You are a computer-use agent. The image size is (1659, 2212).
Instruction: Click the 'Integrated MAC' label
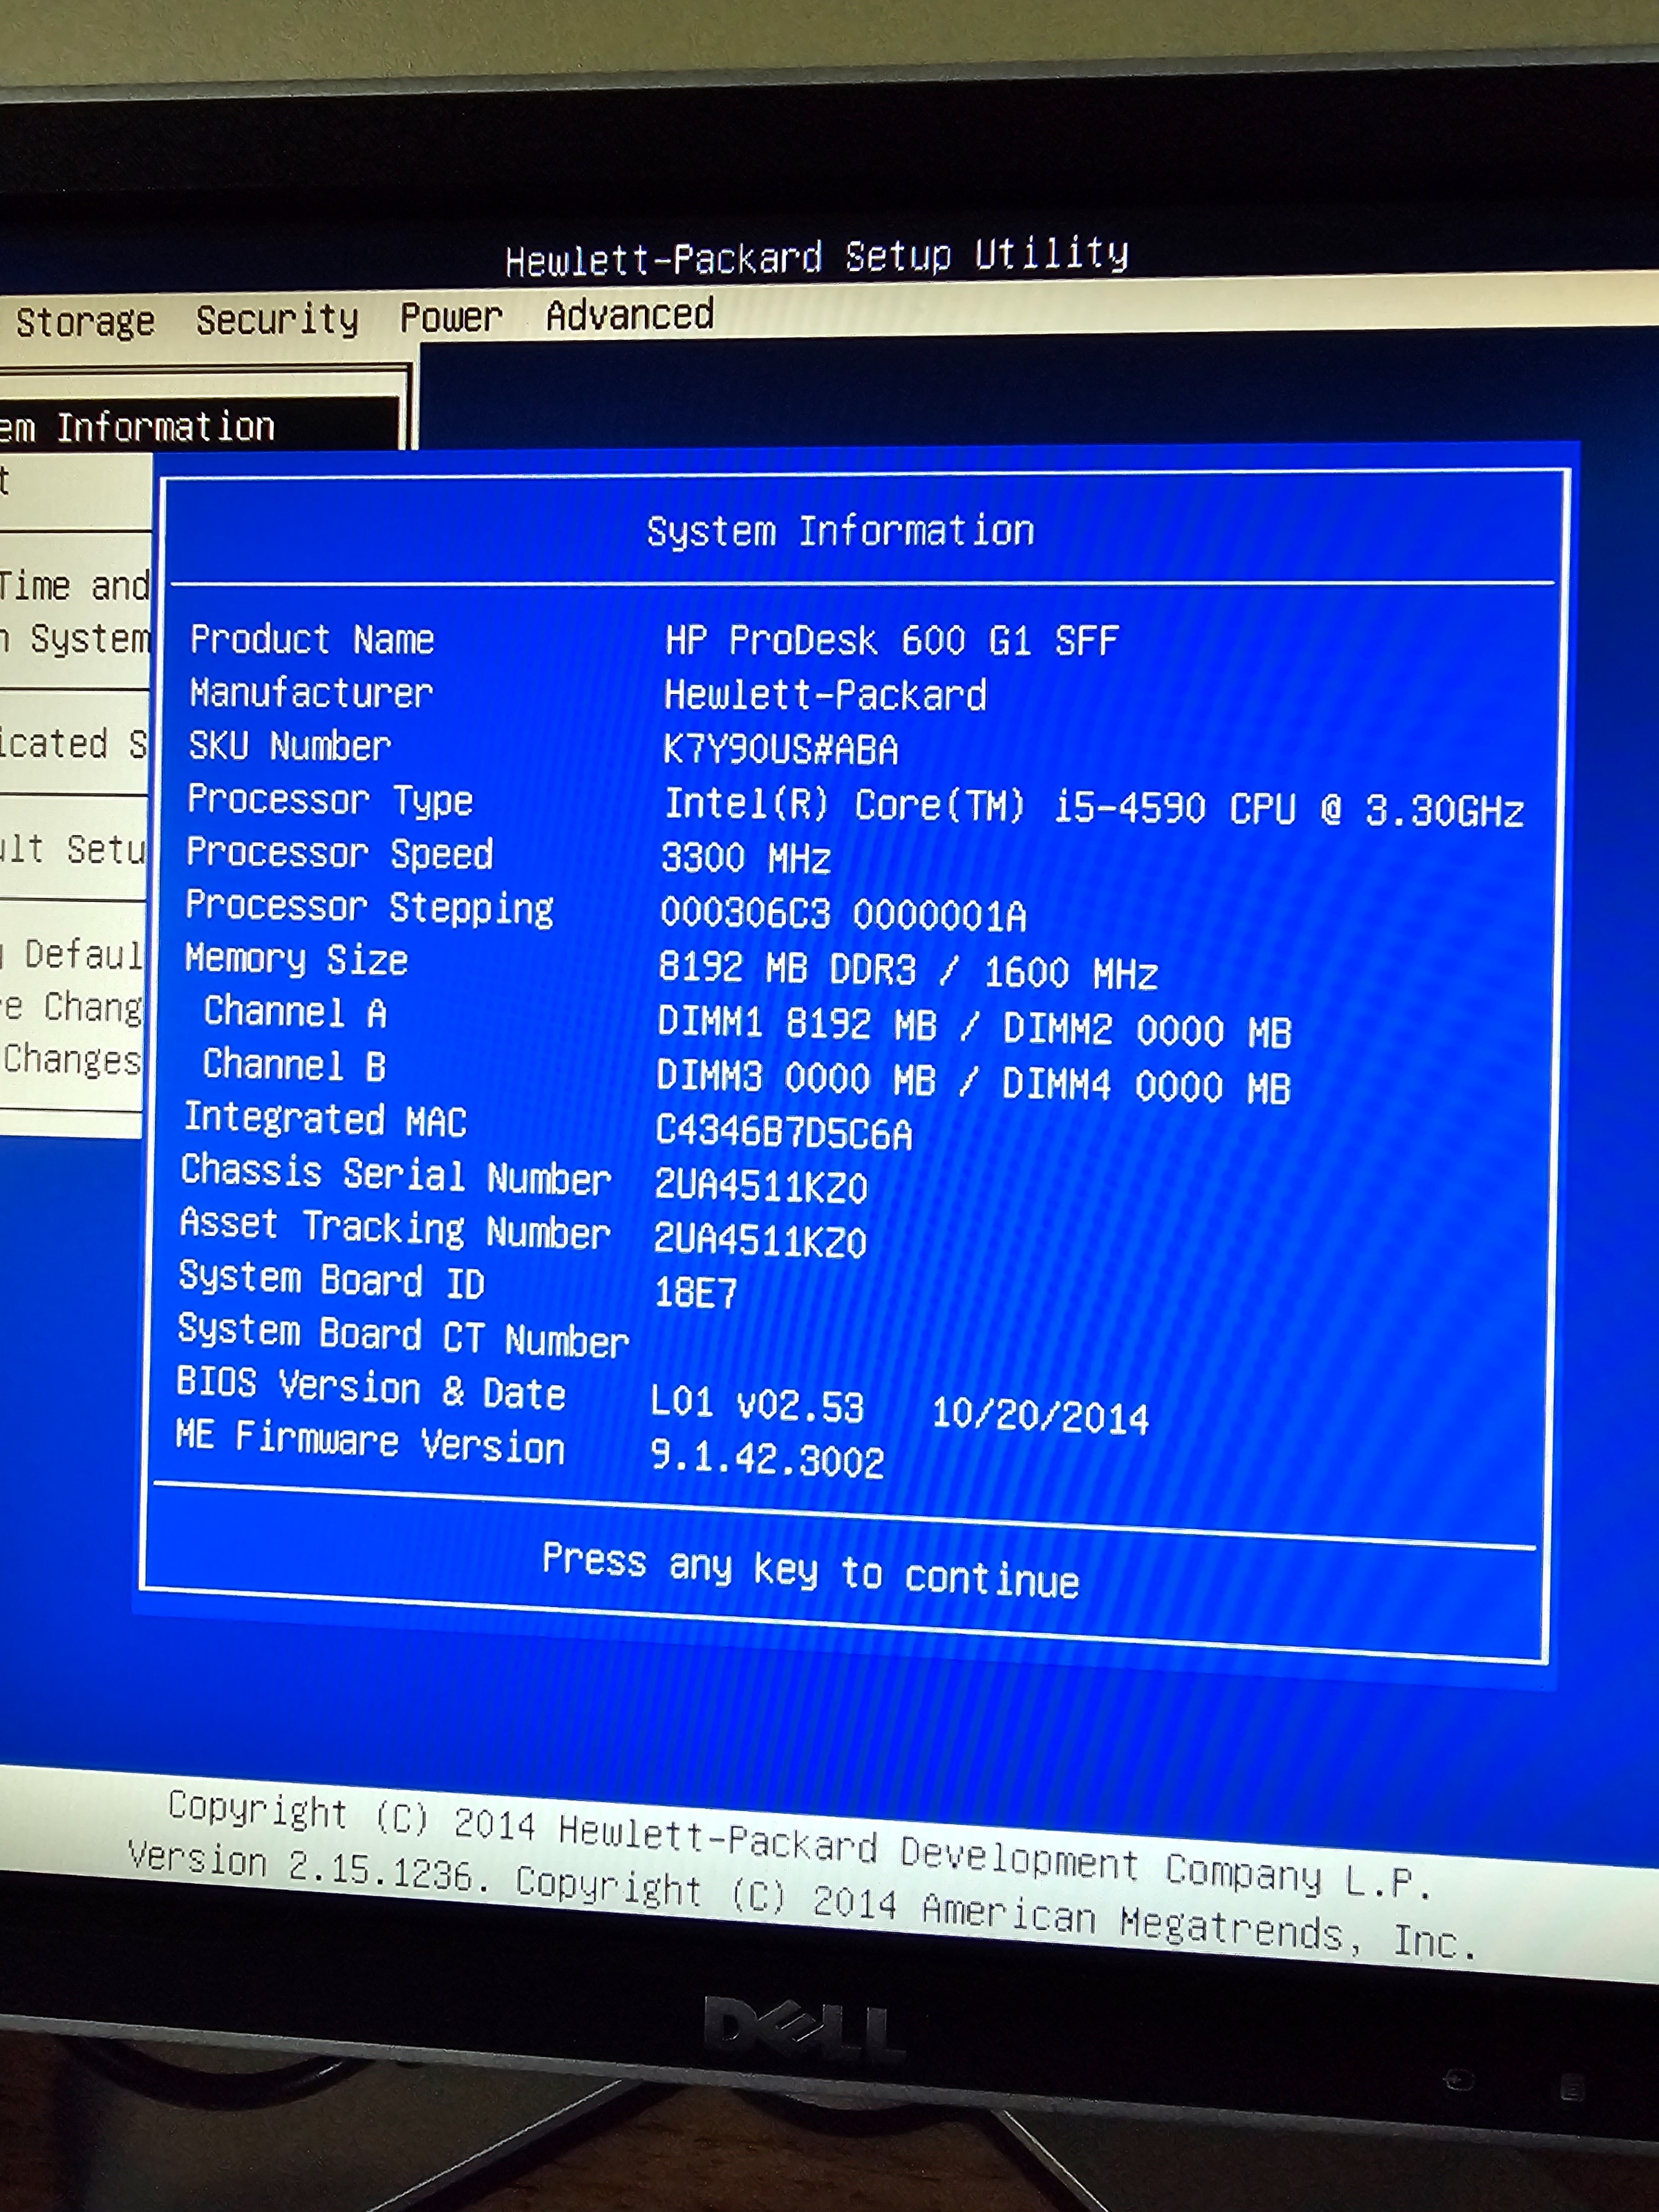coord(325,1119)
